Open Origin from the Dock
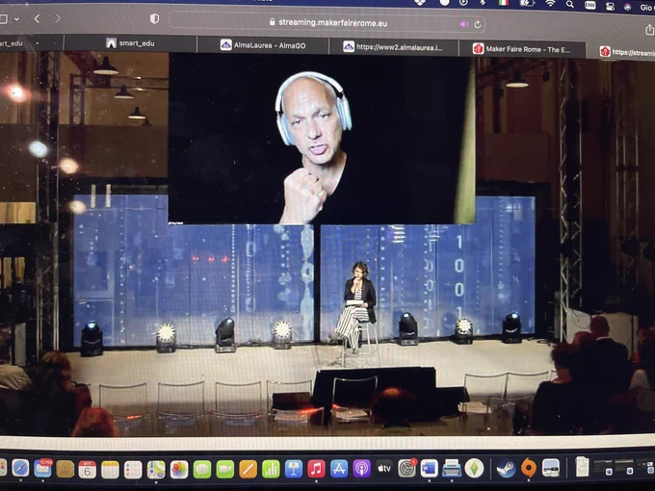The width and height of the screenshot is (655, 491). point(529,467)
